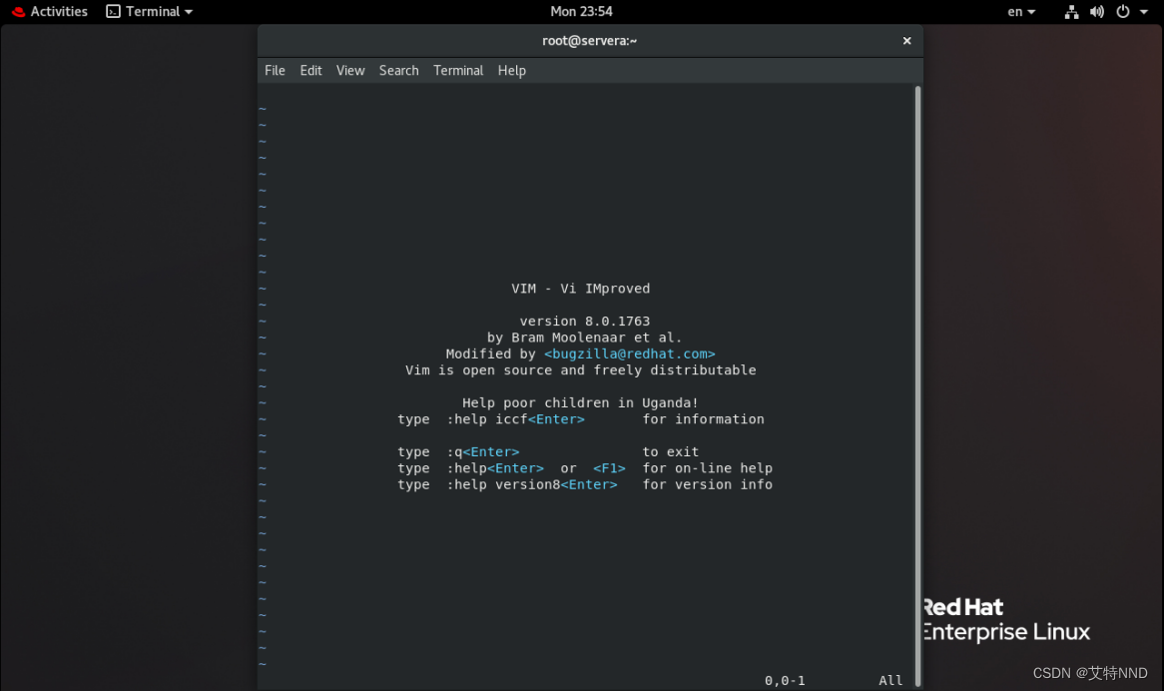
Task: Open the Search menu
Action: [398, 70]
